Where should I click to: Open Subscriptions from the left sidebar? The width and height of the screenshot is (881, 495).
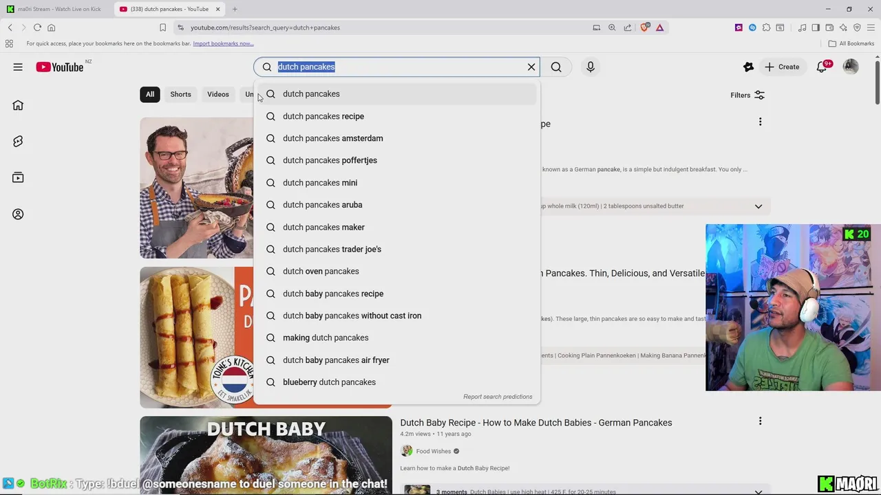coord(18,177)
